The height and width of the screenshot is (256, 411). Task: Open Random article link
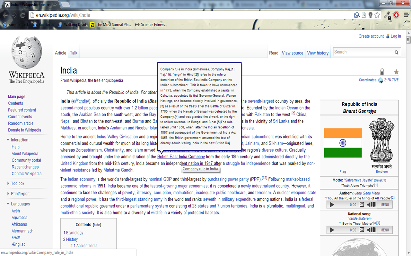[x=21, y=123]
